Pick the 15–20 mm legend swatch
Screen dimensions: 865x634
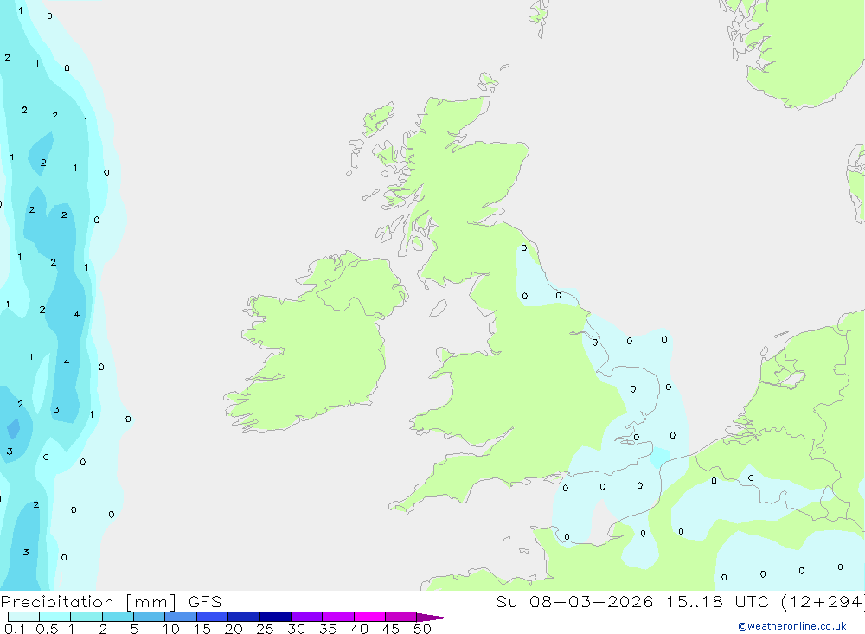coord(213,617)
